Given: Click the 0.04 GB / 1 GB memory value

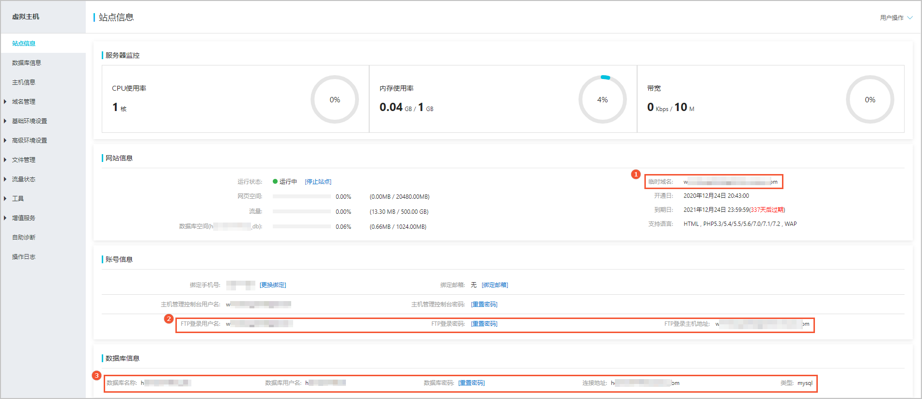Looking at the screenshot, I should point(406,107).
